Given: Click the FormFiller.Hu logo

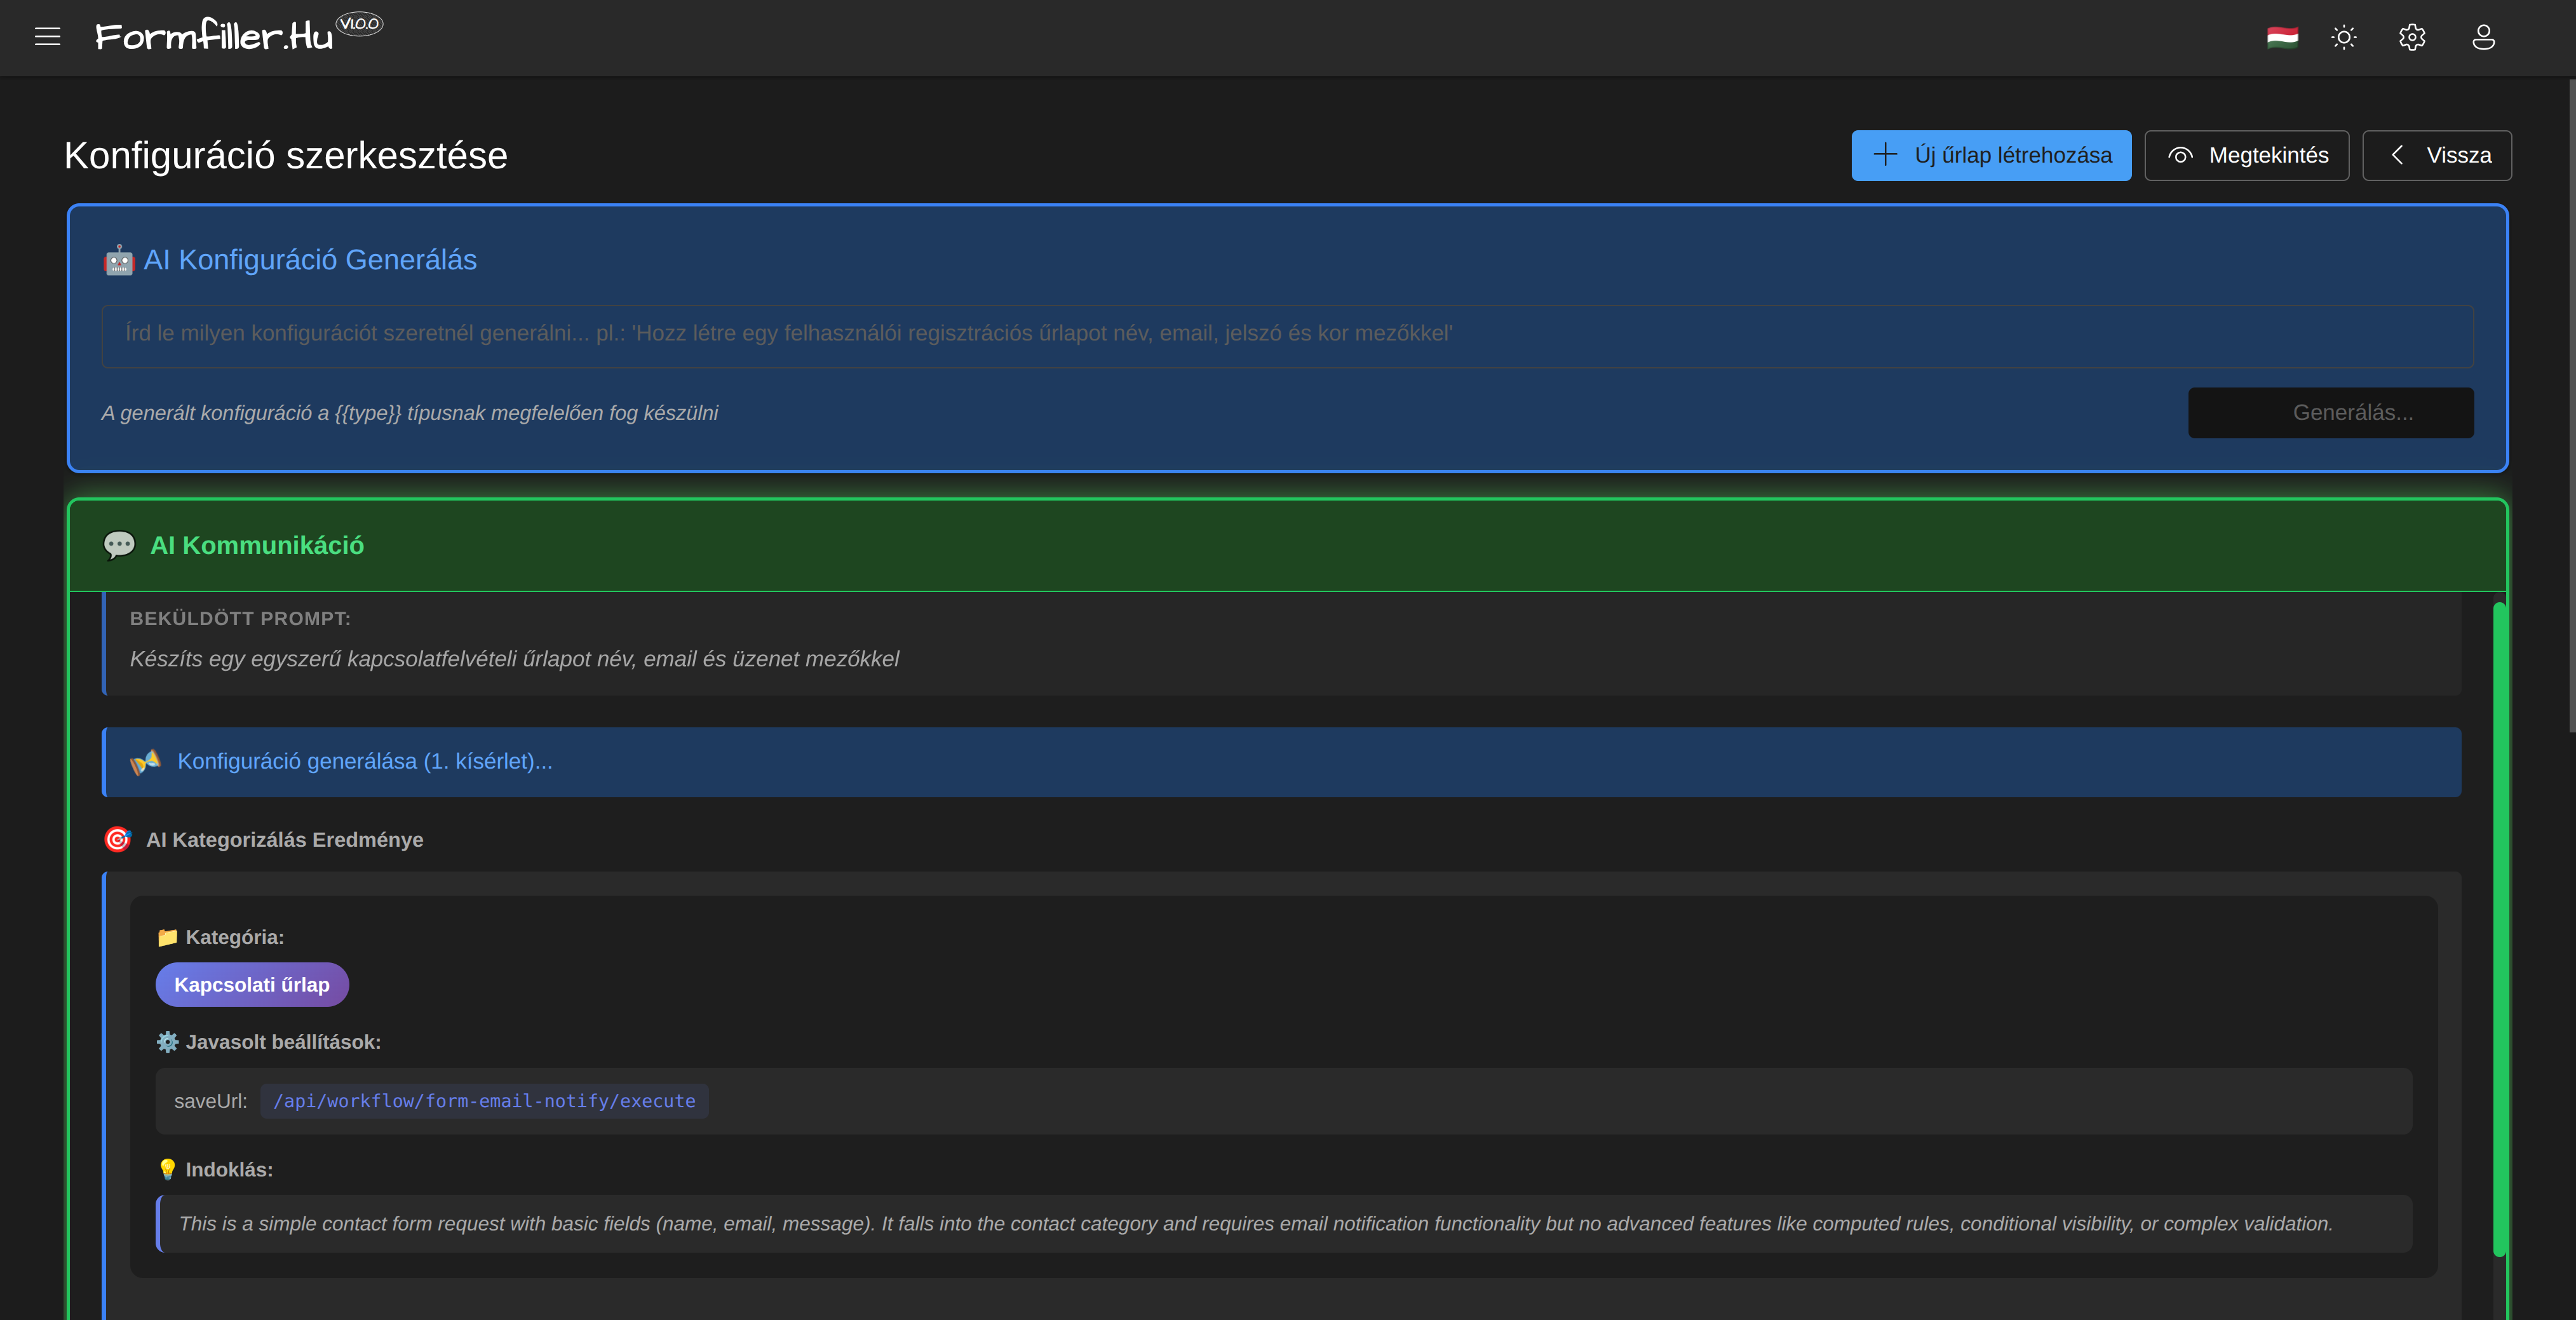Looking at the screenshot, I should click(x=214, y=37).
